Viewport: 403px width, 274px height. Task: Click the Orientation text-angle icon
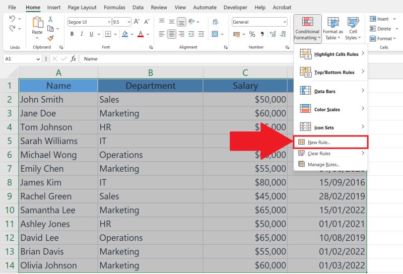[191, 22]
